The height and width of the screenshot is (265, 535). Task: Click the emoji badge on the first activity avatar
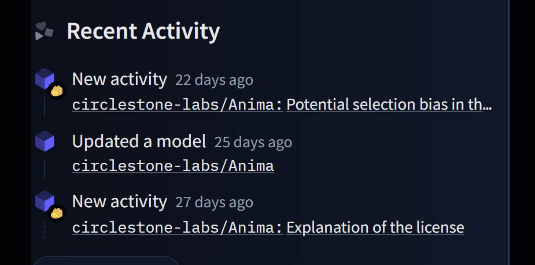click(x=57, y=91)
